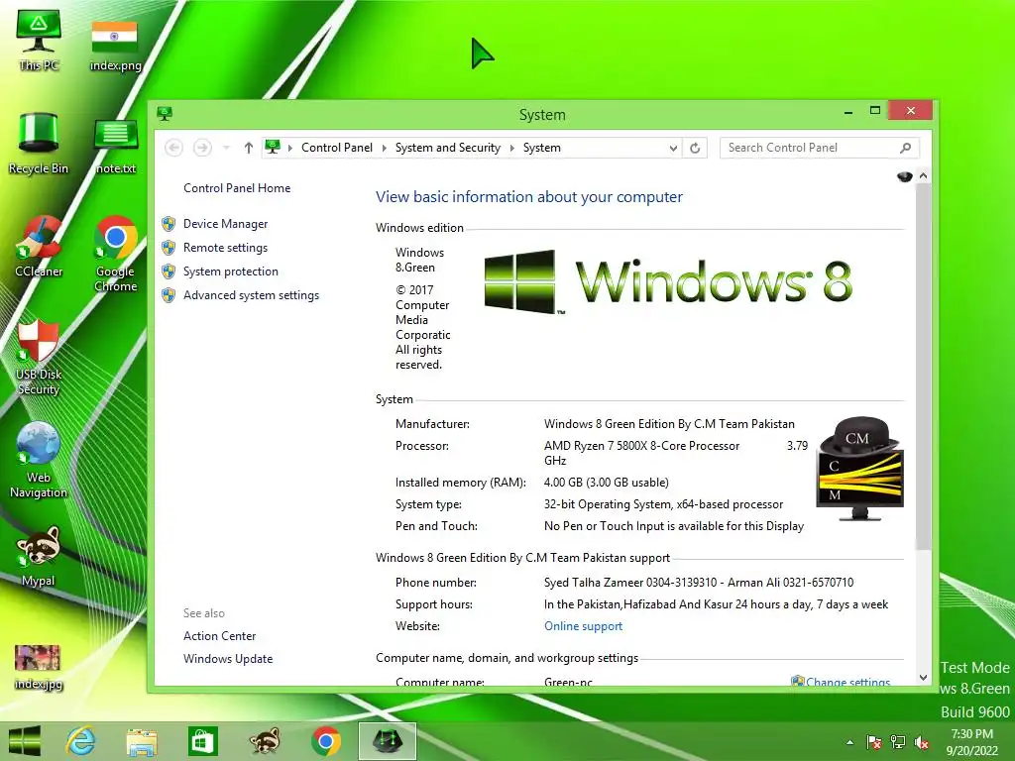The width and height of the screenshot is (1015, 761).
Task: Go forward using navigation forward arrow
Action: coord(202,148)
